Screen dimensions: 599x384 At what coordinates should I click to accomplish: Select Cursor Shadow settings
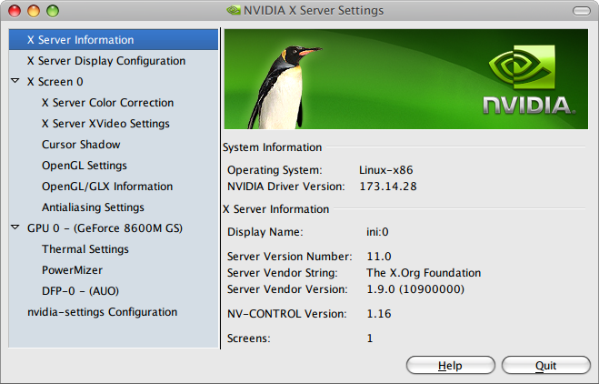(81, 145)
